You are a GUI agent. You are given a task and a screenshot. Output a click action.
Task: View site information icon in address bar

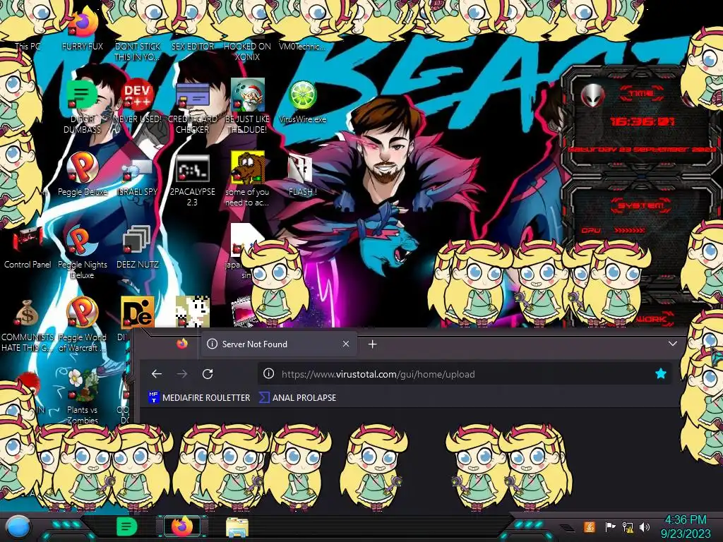tap(268, 374)
